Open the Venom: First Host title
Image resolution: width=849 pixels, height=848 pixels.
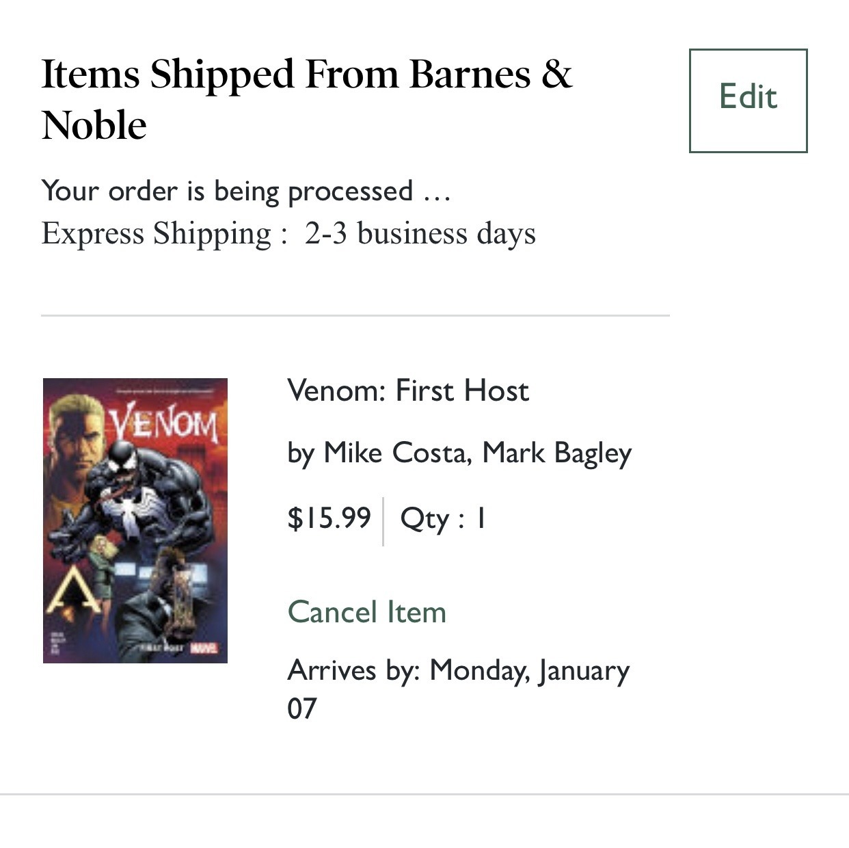point(408,390)
